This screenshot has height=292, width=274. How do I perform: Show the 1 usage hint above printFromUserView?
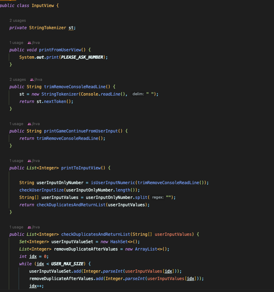pyautogui.click(x=17, y=43)
